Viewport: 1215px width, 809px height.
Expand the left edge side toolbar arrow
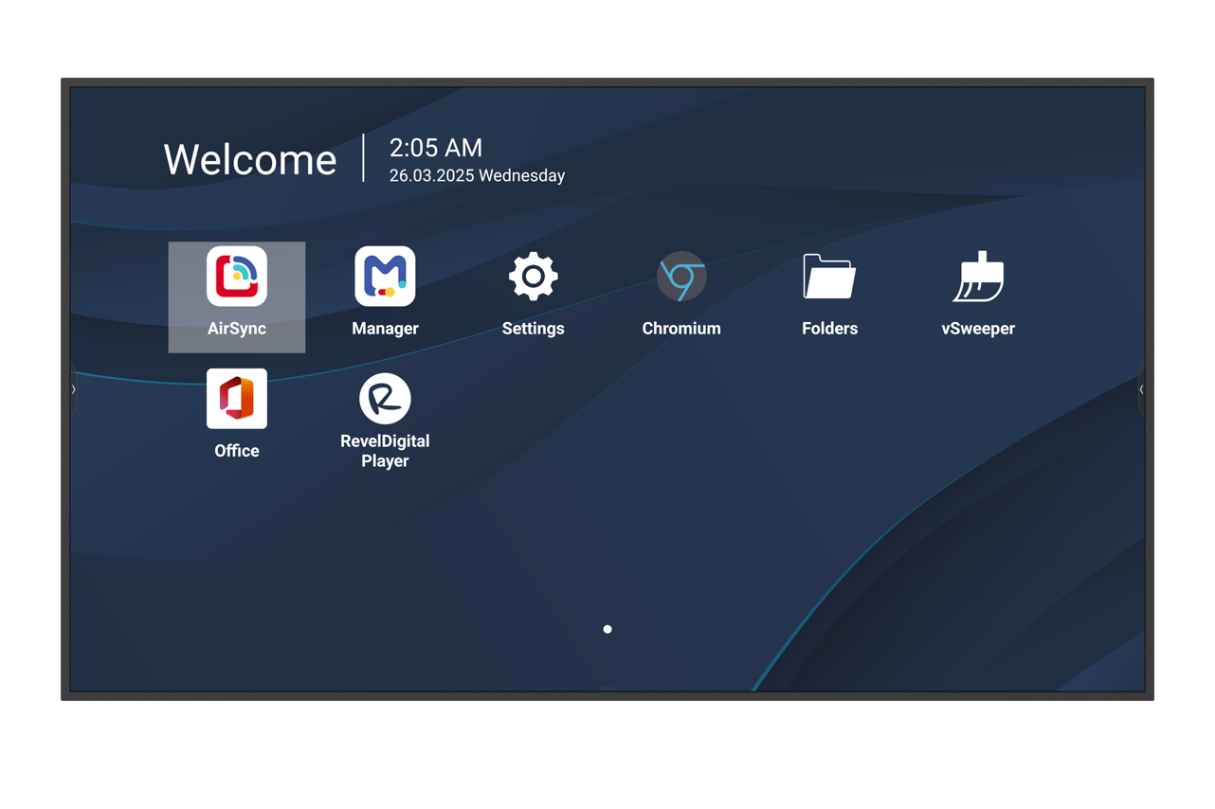coord(74,389)
